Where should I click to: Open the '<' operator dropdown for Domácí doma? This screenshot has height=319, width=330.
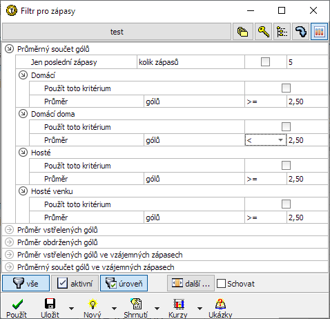tap(266, 140)
